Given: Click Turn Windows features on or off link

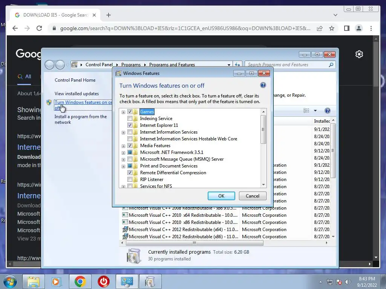Looking at the screenshot, I should 83,105.
